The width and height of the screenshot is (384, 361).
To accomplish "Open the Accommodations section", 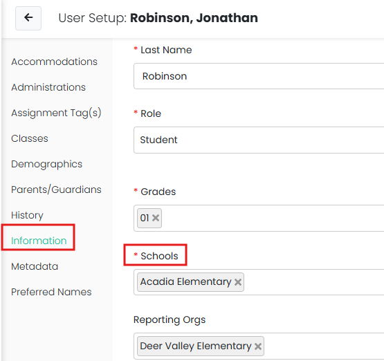I will 54,62.
